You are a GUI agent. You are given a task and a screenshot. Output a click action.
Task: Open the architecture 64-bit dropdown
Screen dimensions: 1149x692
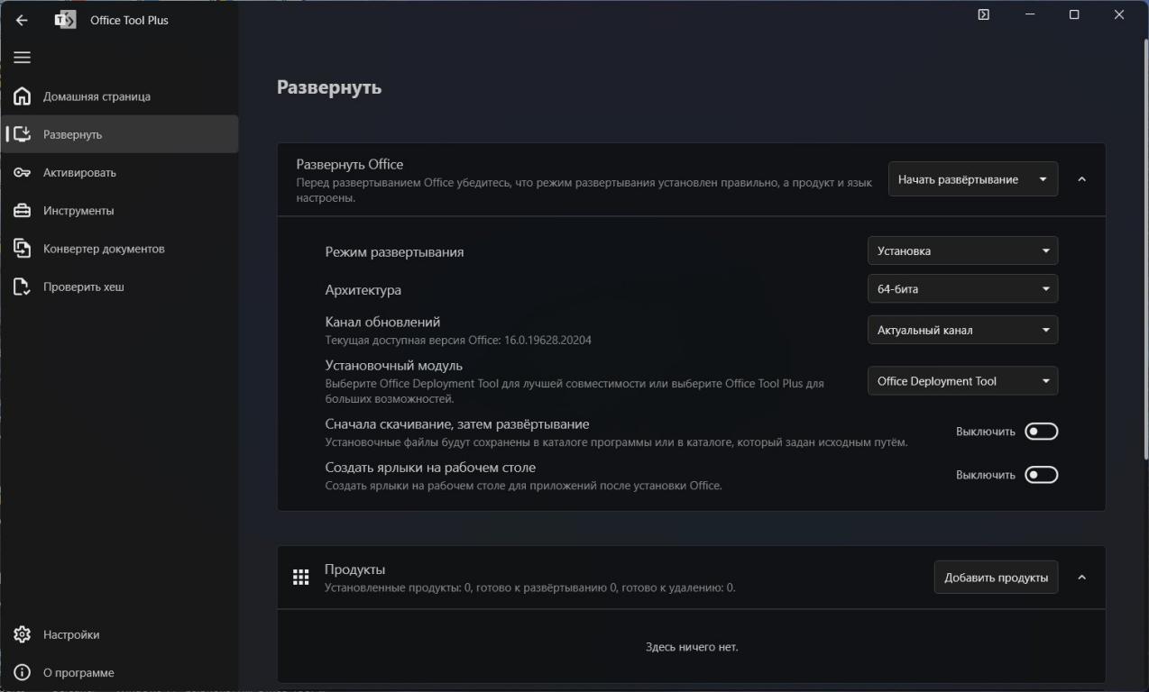962,288
